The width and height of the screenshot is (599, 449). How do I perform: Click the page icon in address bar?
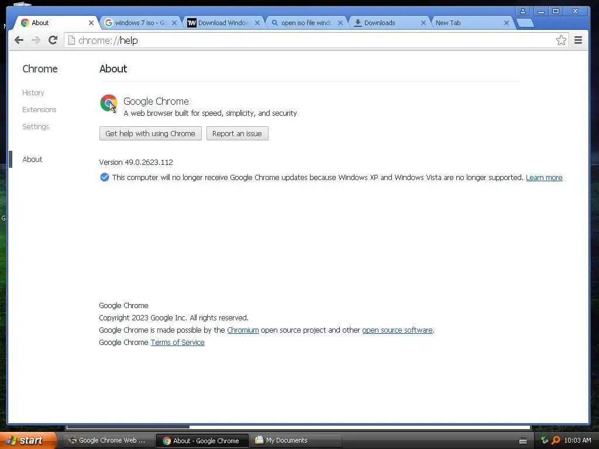tap(71, 40)
